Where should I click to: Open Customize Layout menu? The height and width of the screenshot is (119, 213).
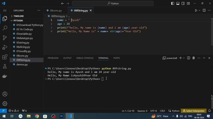click(188, 3)
